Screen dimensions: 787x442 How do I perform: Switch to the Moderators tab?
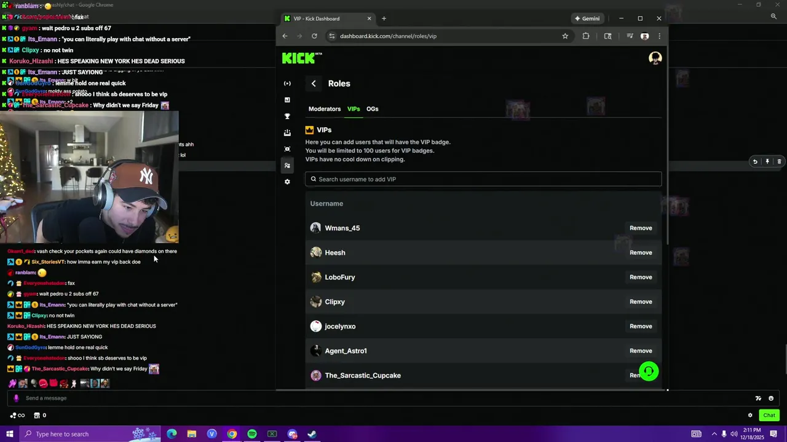coord(325,109)
